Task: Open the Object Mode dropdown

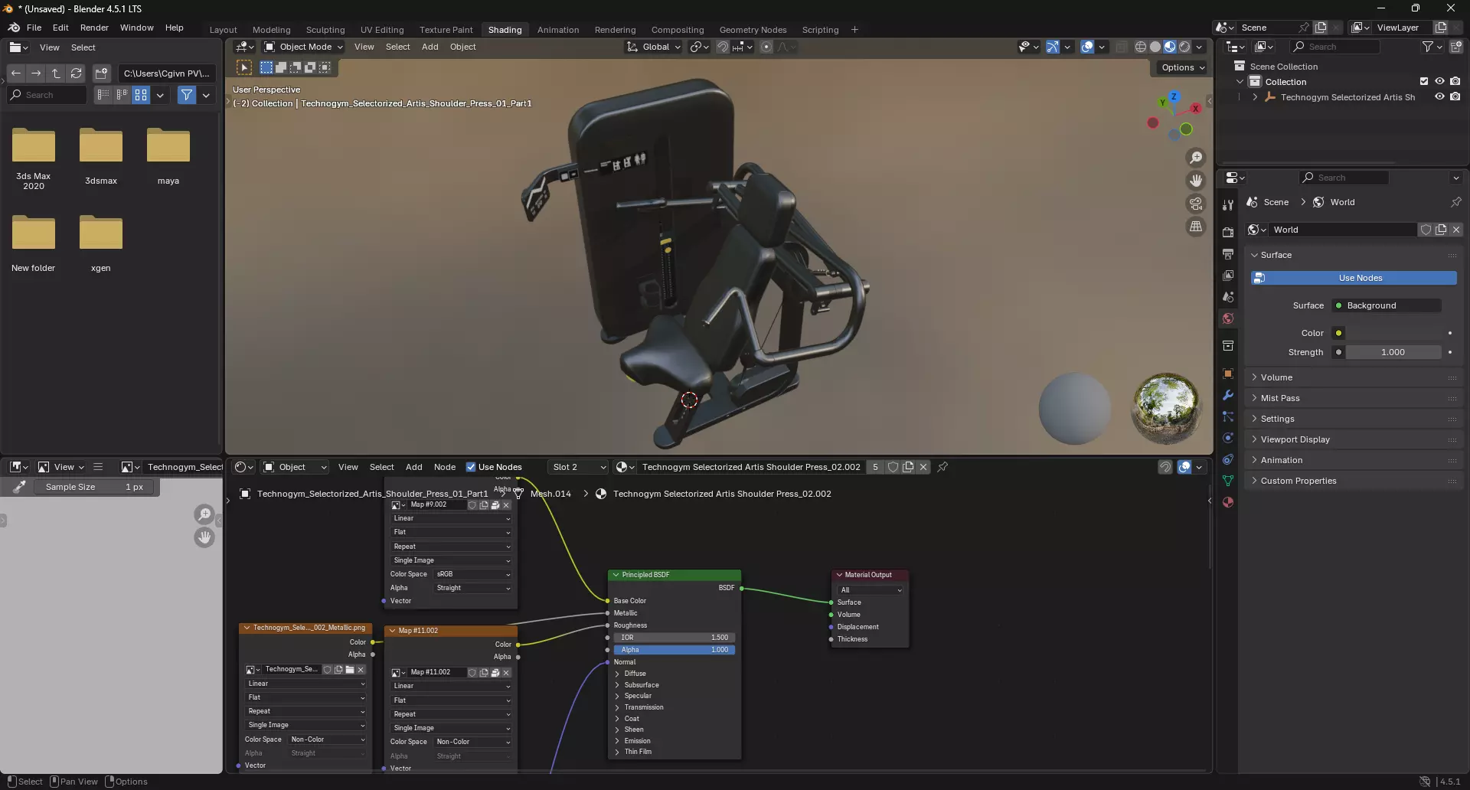Action: coord(303,47)
